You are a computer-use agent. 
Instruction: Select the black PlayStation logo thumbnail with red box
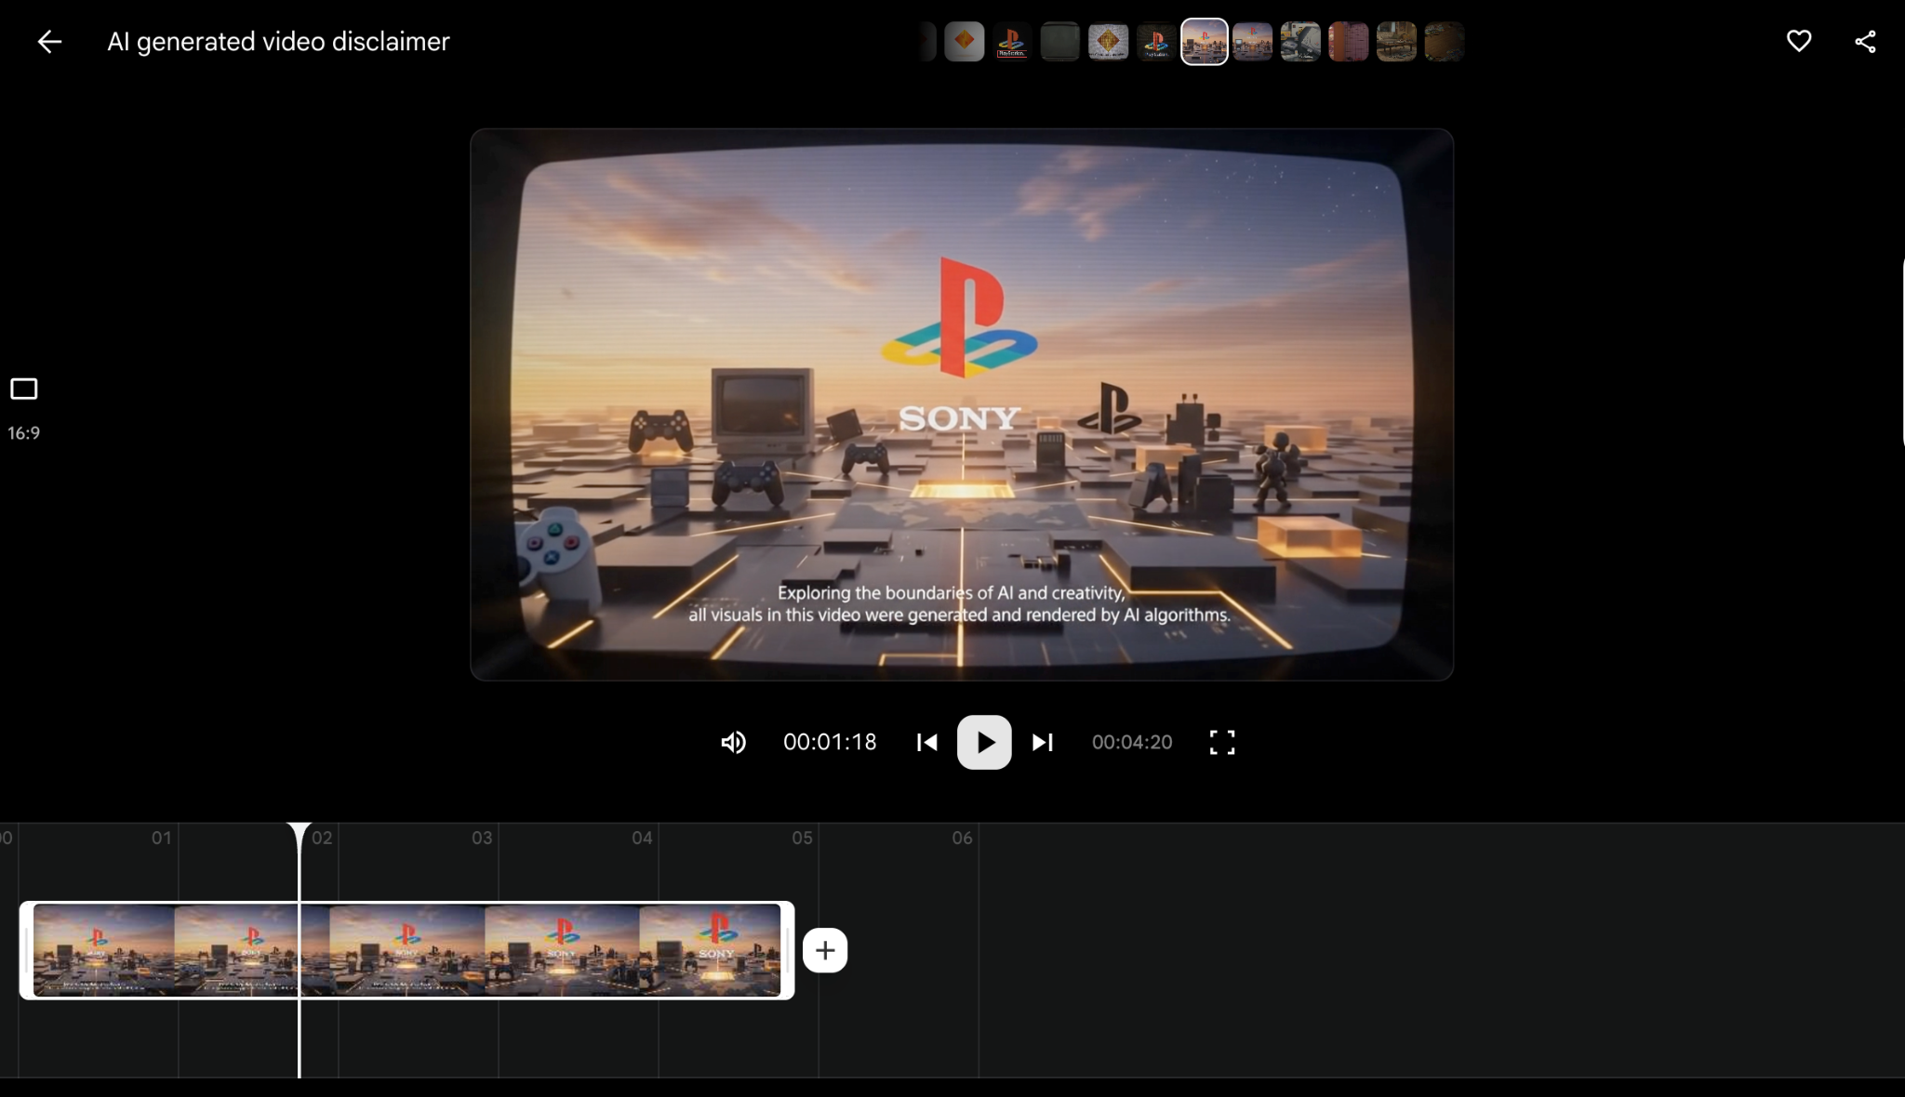coord(1012,42)
